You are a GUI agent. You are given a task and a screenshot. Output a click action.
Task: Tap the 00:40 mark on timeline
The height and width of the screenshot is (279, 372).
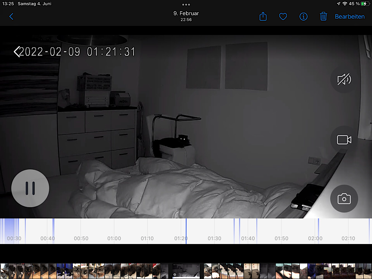pos(48,238)
